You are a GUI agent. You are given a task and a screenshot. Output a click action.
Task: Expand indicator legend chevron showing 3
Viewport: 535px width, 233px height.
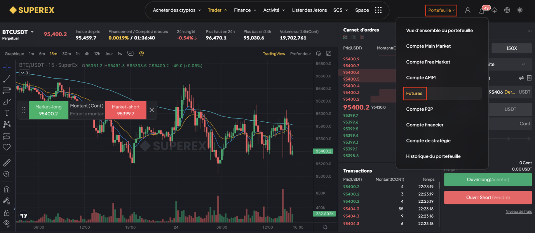click(24, 73)
